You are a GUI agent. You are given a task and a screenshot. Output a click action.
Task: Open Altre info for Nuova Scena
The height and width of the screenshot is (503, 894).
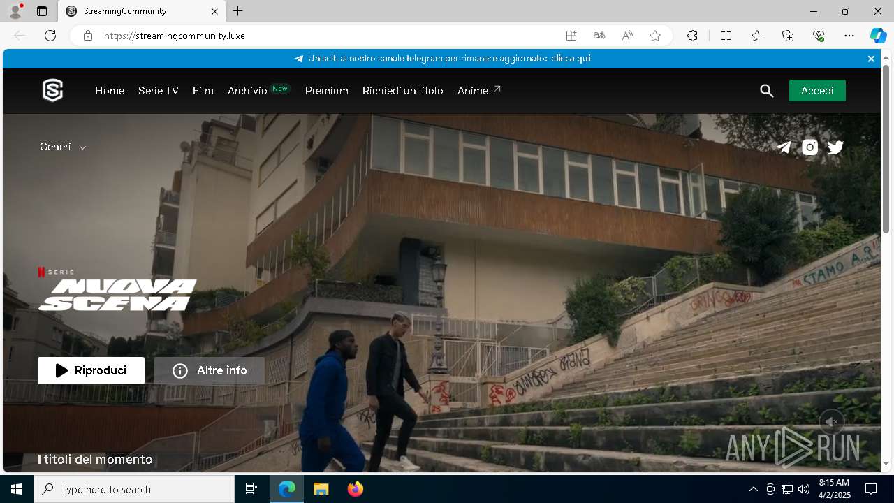pos(210,371)
